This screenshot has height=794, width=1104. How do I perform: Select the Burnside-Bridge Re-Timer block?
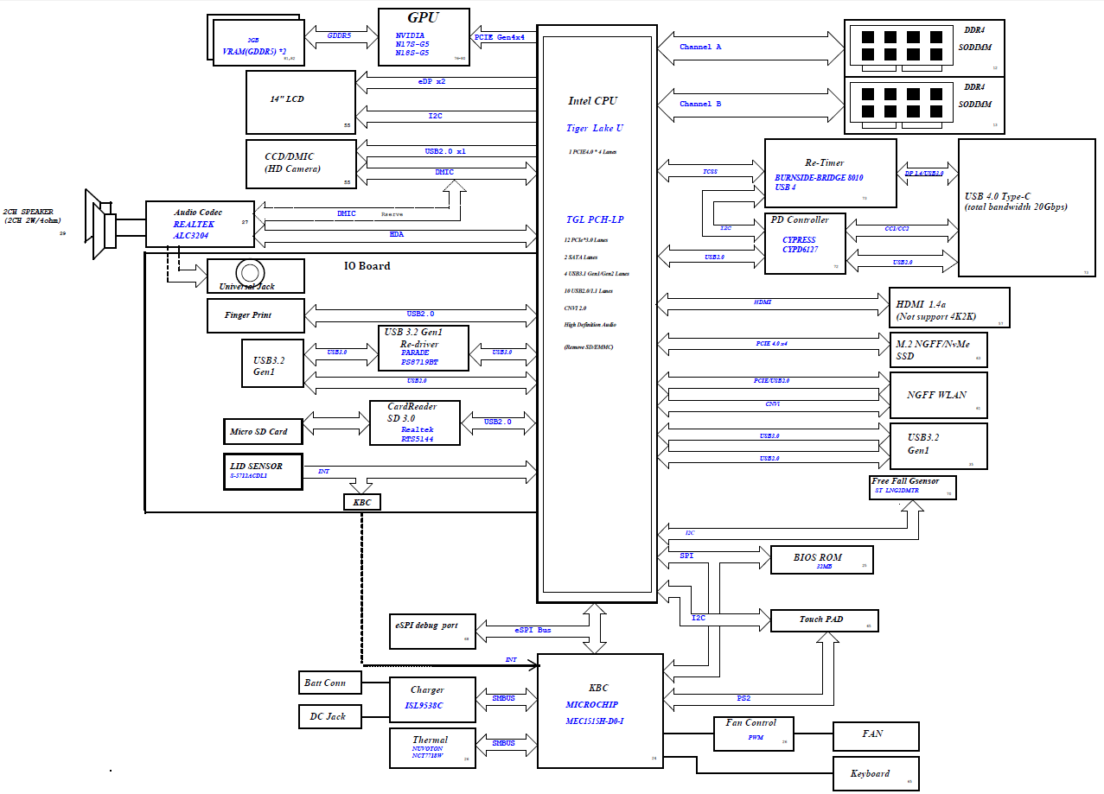tap(830, 173)
